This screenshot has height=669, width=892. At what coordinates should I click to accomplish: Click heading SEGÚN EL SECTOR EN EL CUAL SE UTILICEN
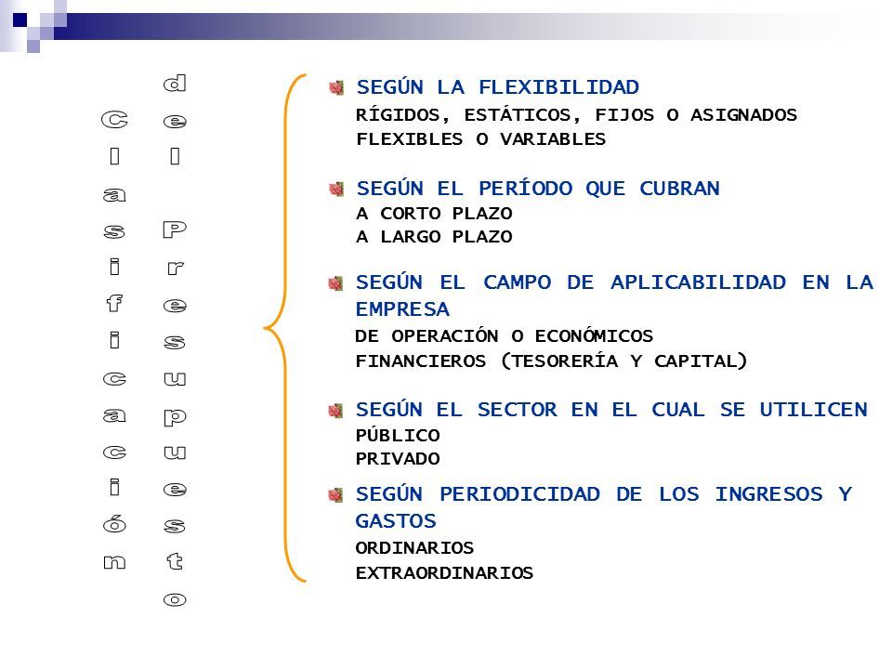611,410
